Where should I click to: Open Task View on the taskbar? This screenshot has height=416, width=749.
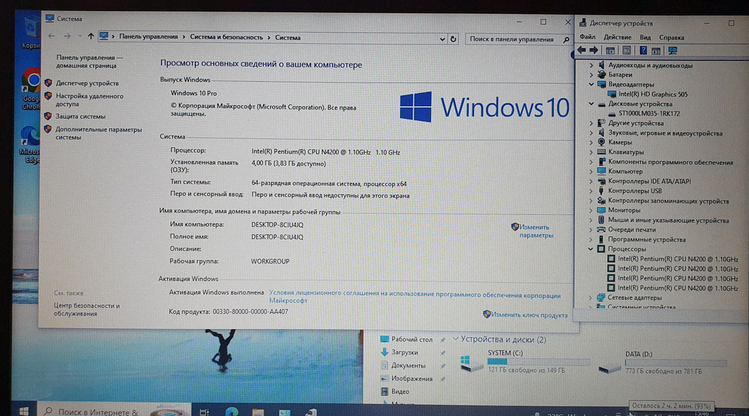coord(204,412)
